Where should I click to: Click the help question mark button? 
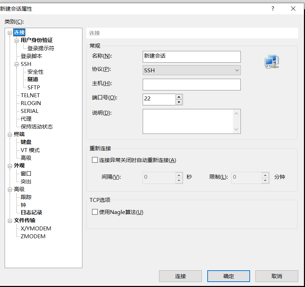point(273,9)
